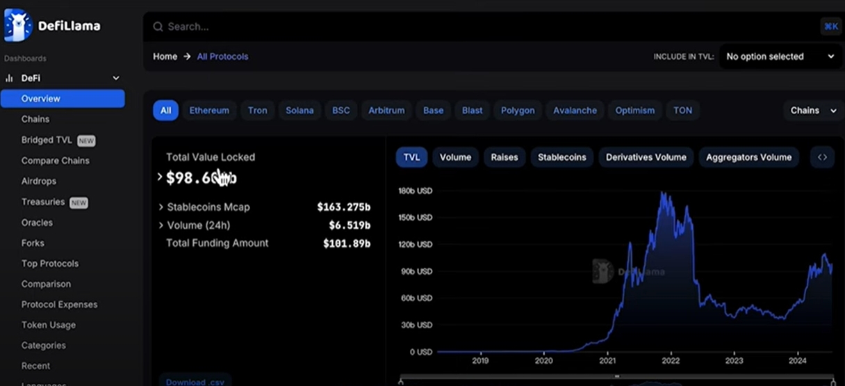Screen dimensions: 845x386
Task: Open the Chains dropdown
Action: pyautogui.click(x=812, y=111)
